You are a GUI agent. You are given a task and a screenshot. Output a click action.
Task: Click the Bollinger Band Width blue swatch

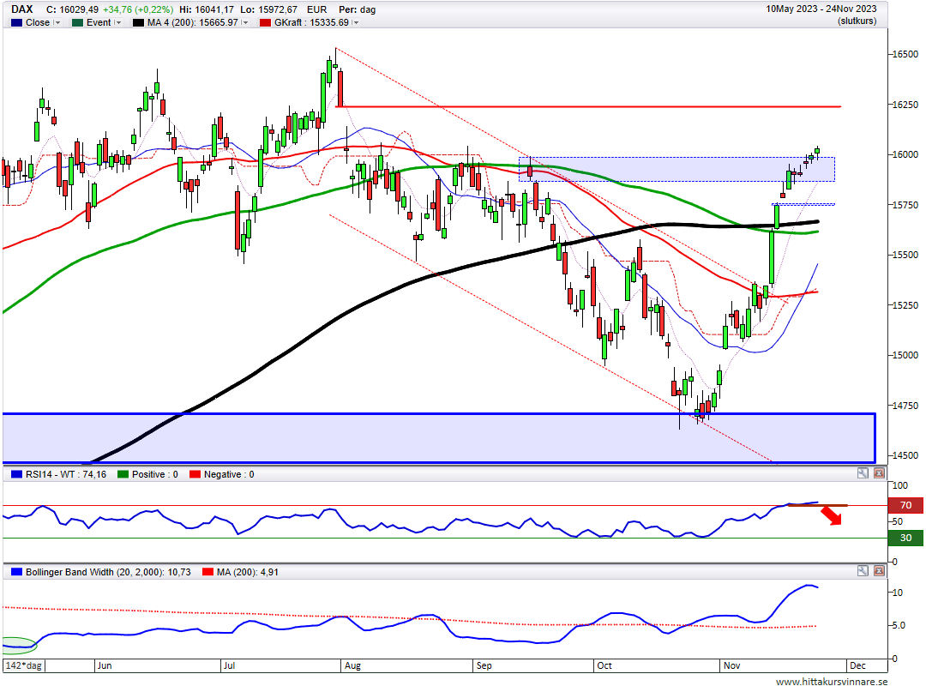16,572
